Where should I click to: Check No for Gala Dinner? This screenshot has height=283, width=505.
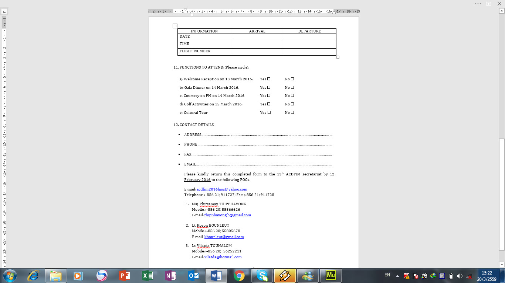pyautogui.click(x=292, y=87)
